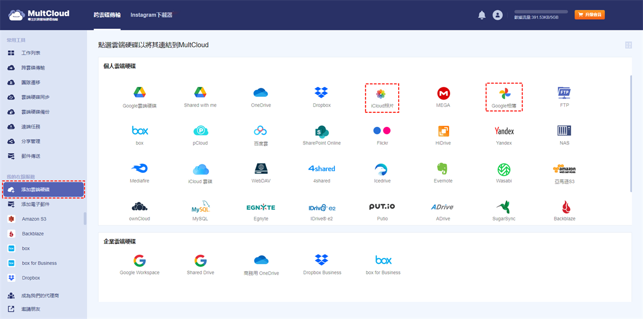
Task: Choose the MEGA cloud drive
Action: [443, 97]
